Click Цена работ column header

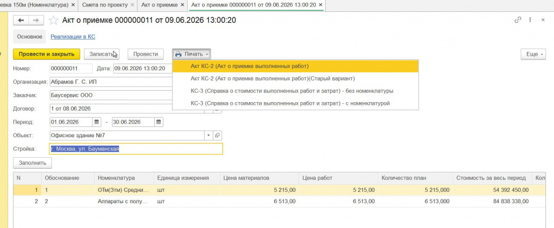click(338, 178)
